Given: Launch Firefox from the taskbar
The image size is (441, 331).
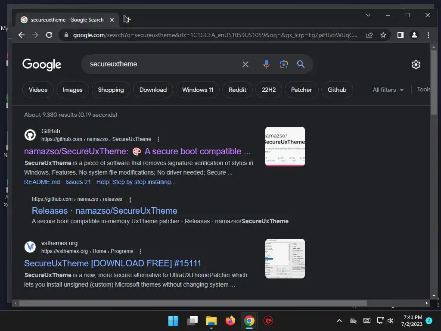Looking at the screenshot, I should click(230, 321).
